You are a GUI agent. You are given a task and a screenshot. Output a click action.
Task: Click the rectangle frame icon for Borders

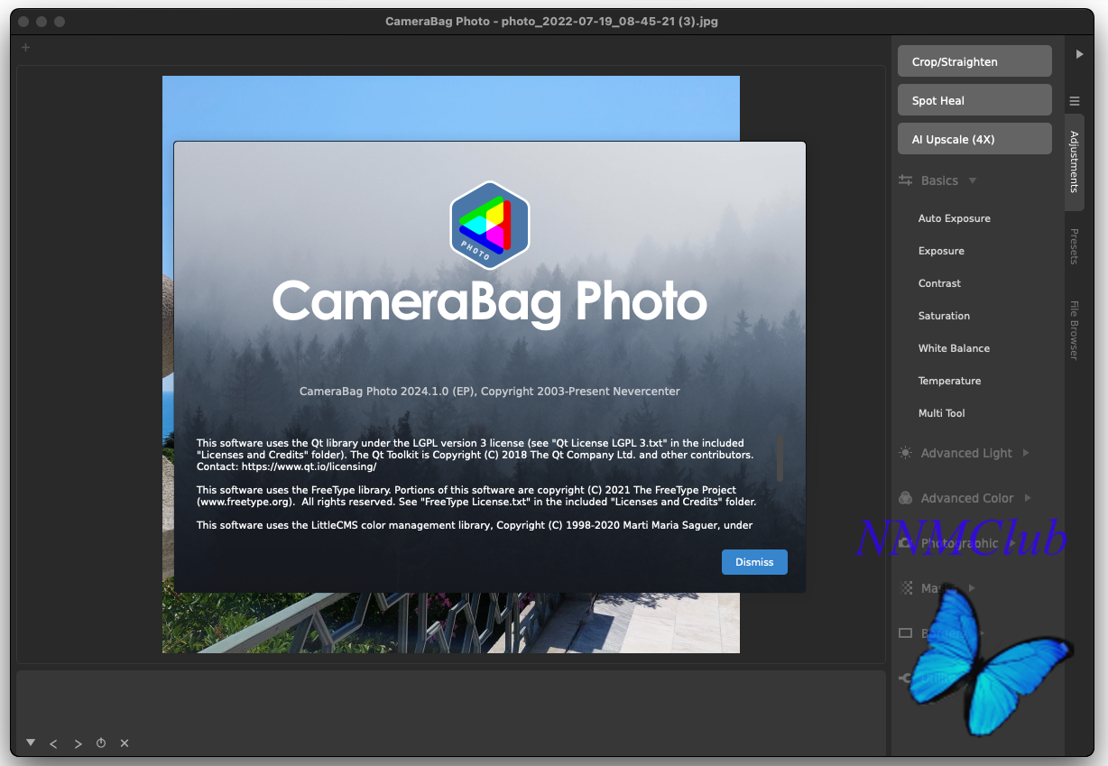point(906,633)
